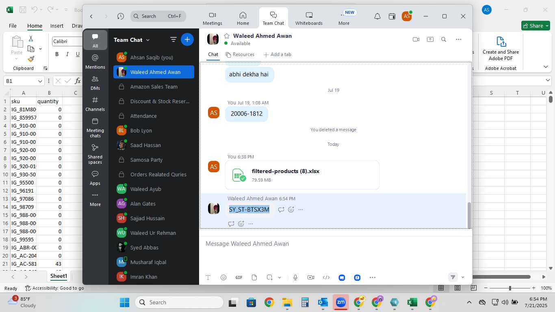Open Zoom history clock icon
Screen dimensions: 555x312
120,16
